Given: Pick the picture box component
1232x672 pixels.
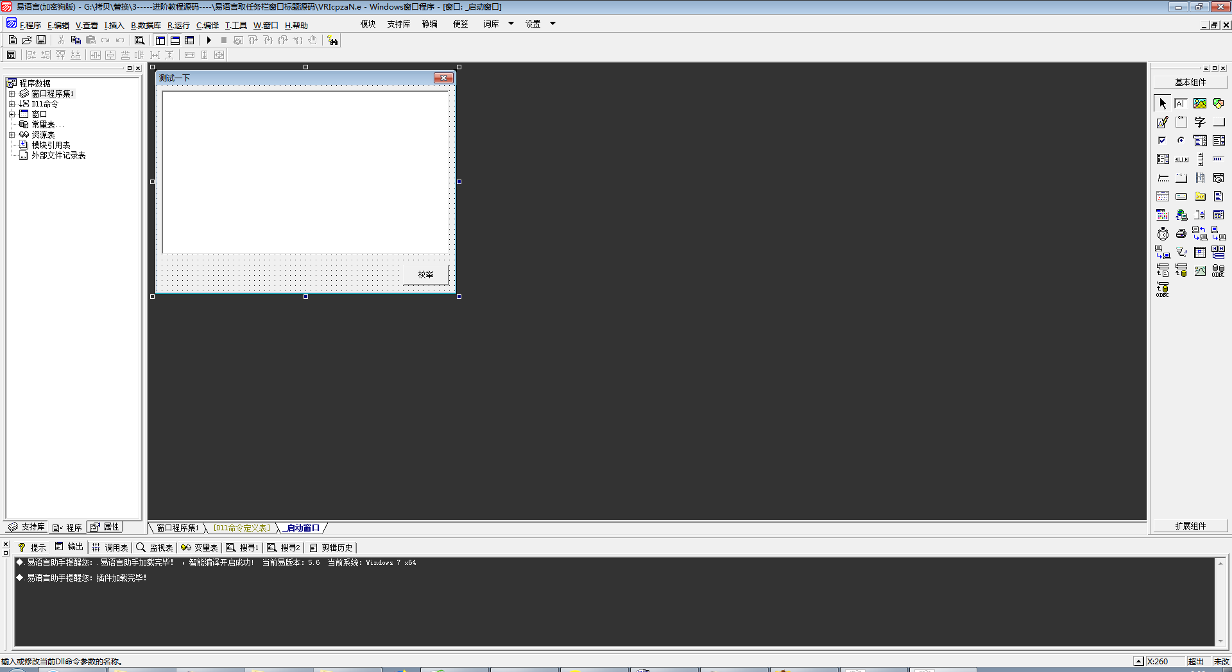Looking at the screenshot, I should 1200,103.
